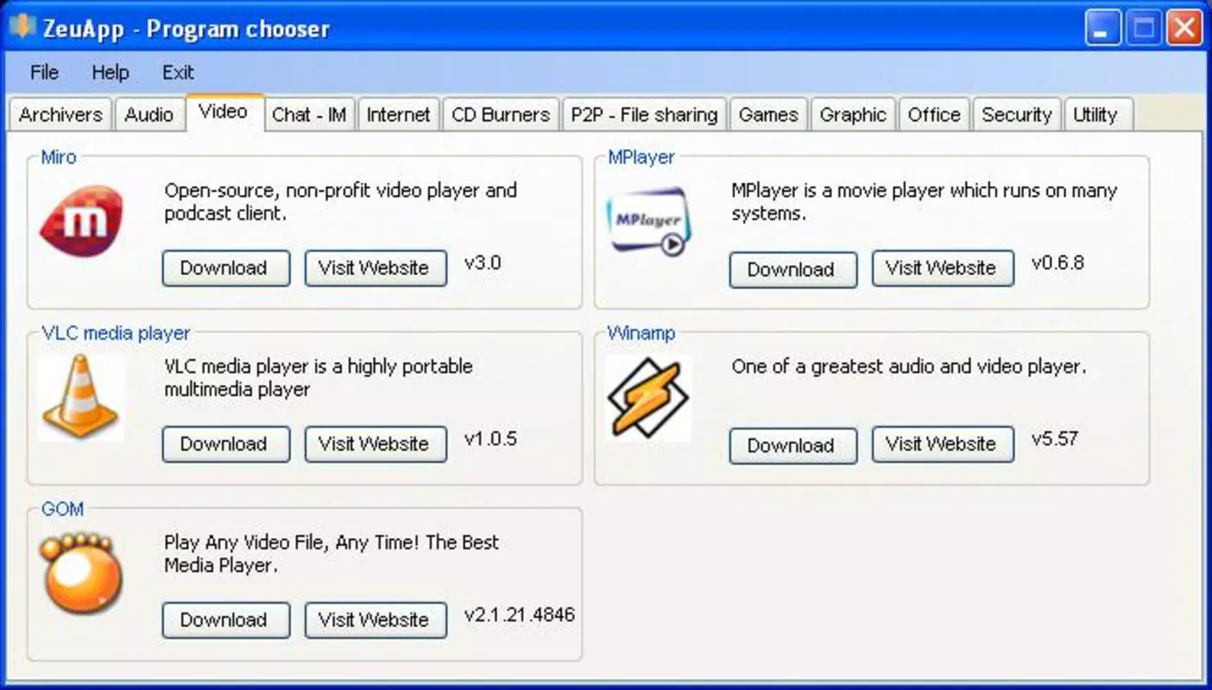The height and width of the screenshot is (690, 1212).
Task: Open the Office tab
Action: coord(934,115)
